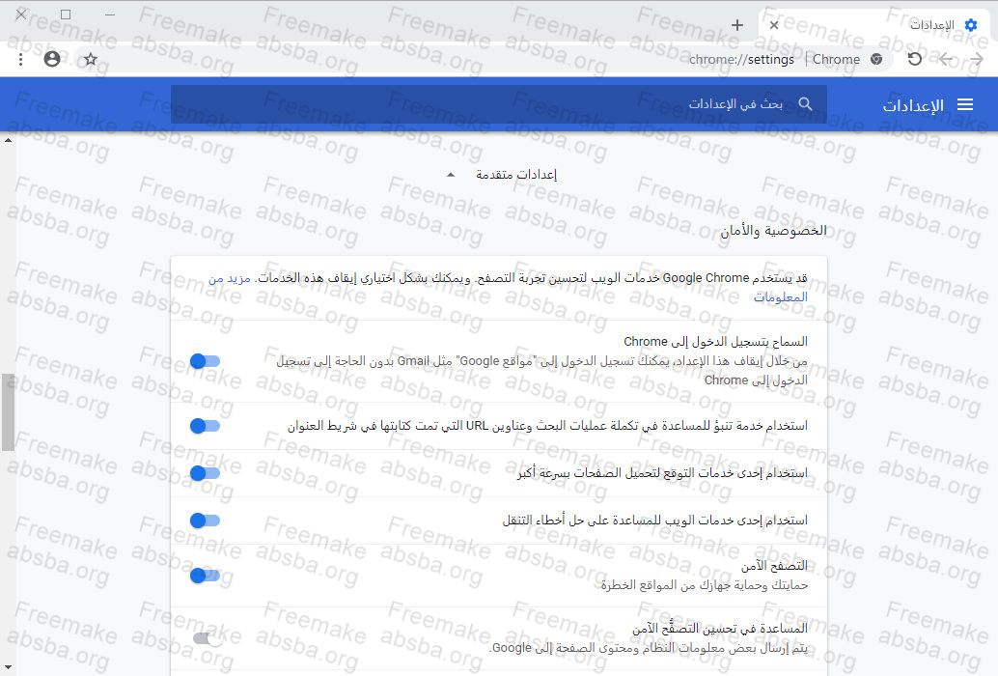Click the scrollbar up arrow
998x676 pixels.
click(8, 139)
